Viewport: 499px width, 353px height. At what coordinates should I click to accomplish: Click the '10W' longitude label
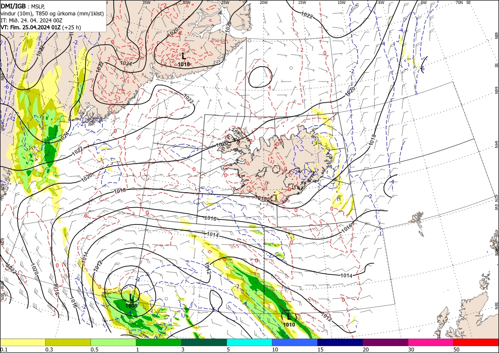(x=341, y=2)
